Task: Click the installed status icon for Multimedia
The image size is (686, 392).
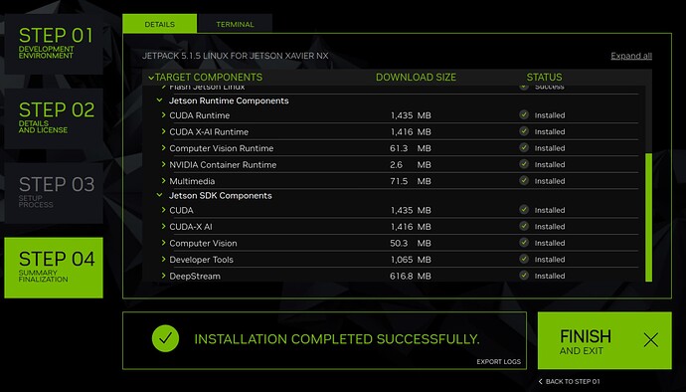Action: 524,180
